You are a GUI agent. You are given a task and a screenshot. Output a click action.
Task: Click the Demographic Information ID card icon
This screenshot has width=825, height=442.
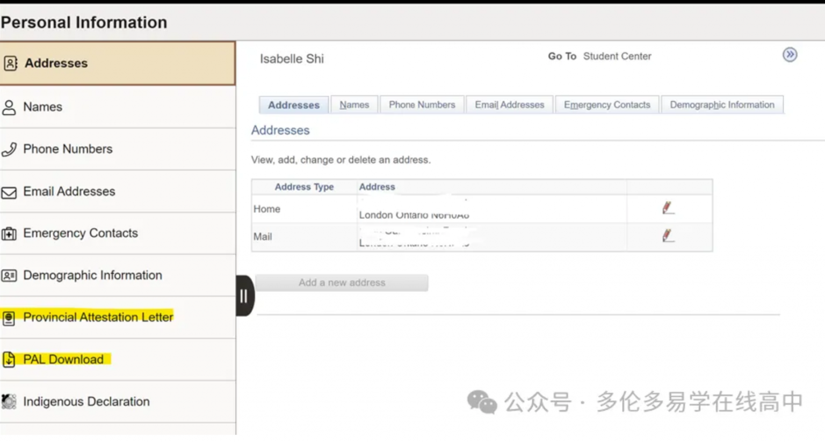(9, 276)
